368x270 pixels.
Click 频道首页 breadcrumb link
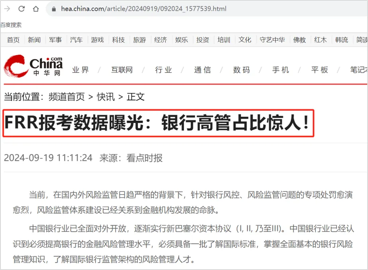pyautogui.click(x=67, y=96)
